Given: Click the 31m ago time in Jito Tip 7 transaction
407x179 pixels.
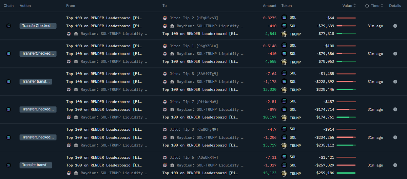Looking at the screenshot, I should (375, 109).
